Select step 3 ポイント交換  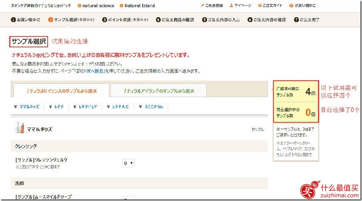pyautogui.click(x=125, y=20)
